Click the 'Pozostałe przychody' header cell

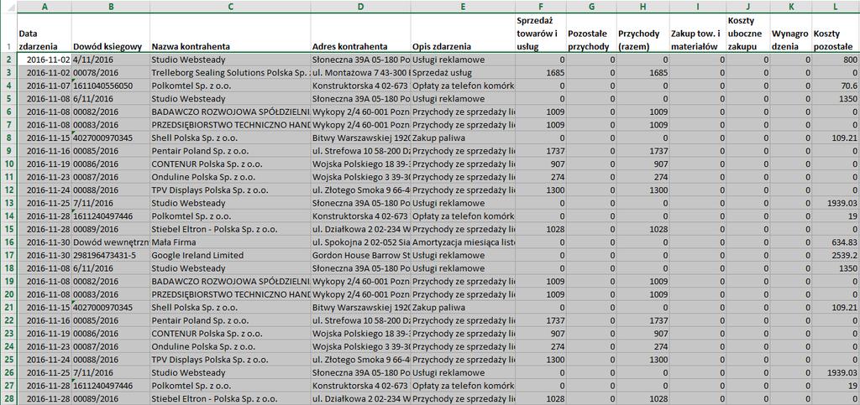(591, 33)
